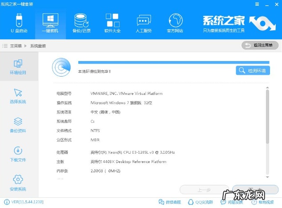This screenshot has height=208, width=282.
Task: Open 问题反馈 feedback
Action: (232, 202)
